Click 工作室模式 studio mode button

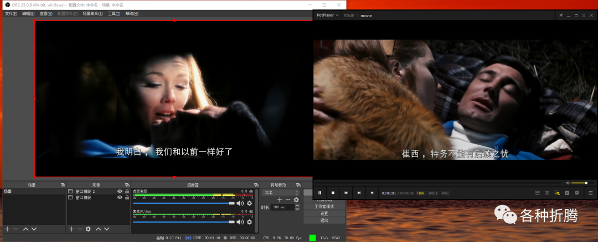coord(324,207)
